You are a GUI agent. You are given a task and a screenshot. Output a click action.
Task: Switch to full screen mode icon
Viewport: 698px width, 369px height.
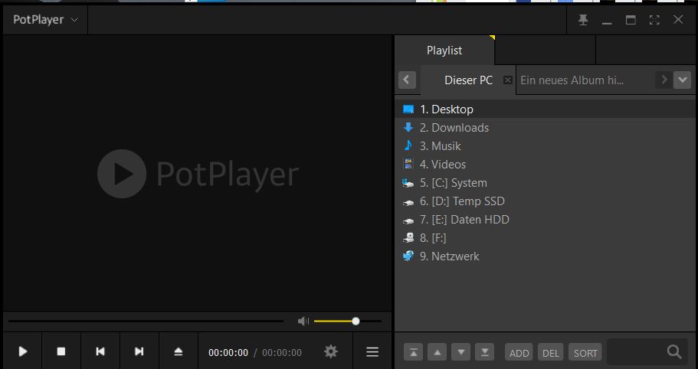click(654, 20)
